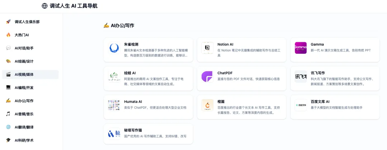Click the clapperboard icon beside AI视频/媒体
The image size is (387, 150).
[8, 74]
